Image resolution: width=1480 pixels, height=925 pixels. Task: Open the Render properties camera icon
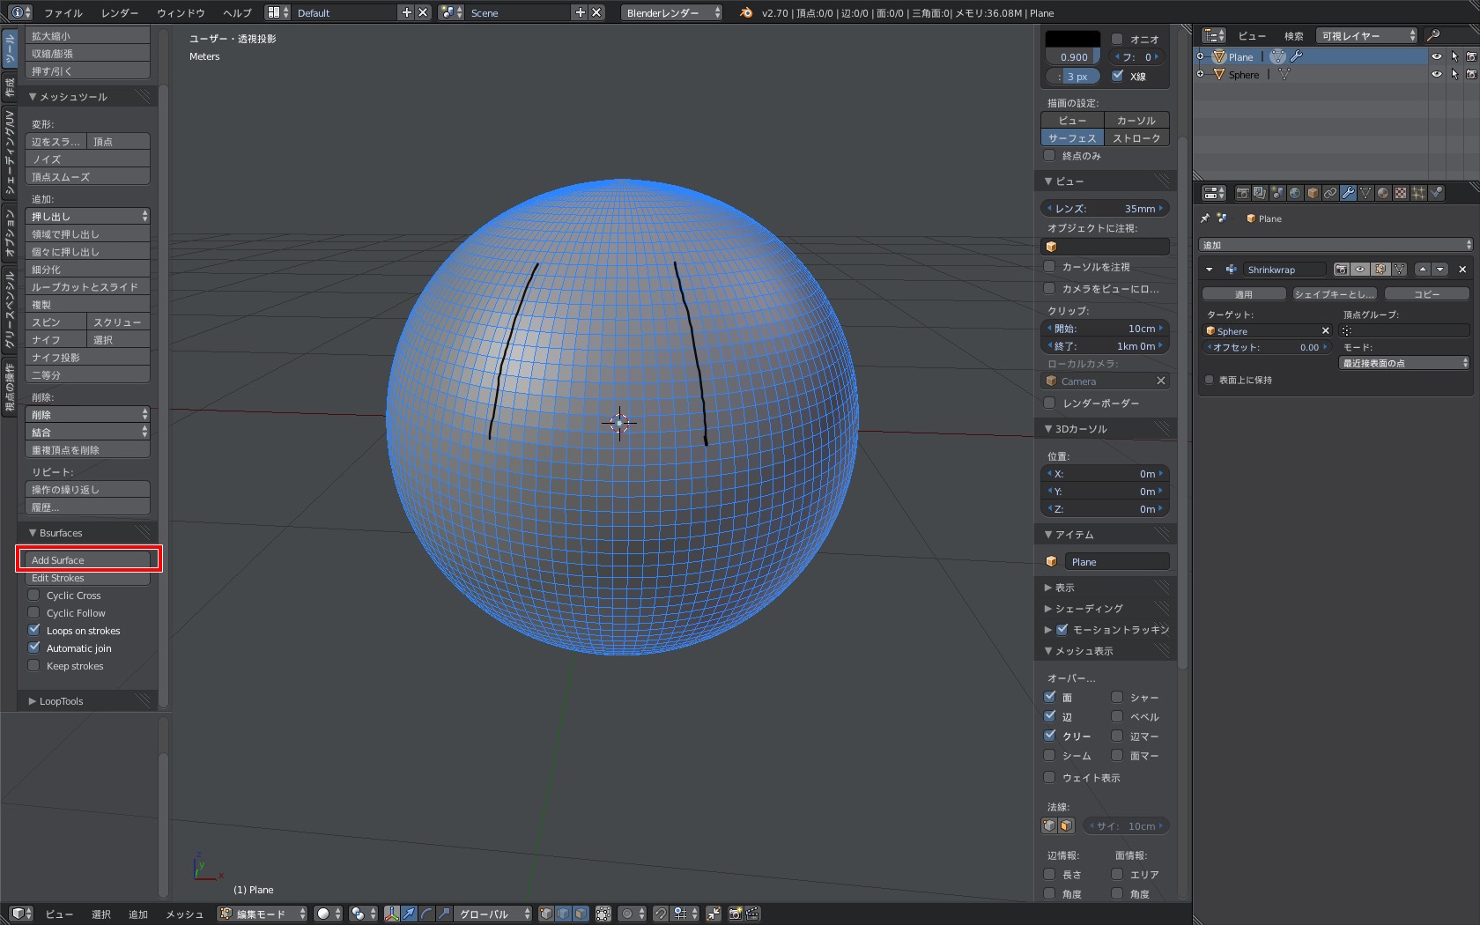pos(1242,193)
